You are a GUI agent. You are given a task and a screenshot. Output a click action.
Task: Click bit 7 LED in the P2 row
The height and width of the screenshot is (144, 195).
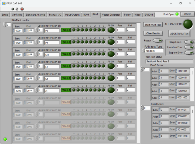pyautogui.click(x=74, y=30)
